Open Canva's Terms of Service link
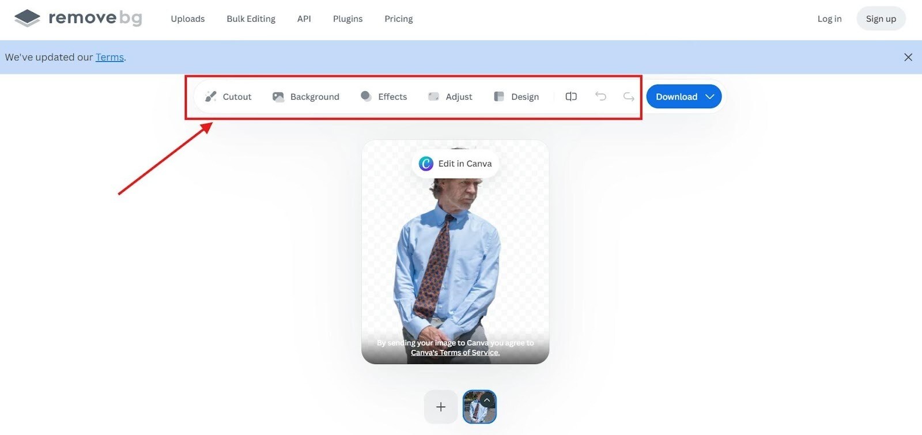The image size is (922, 435). coord(455,353)
